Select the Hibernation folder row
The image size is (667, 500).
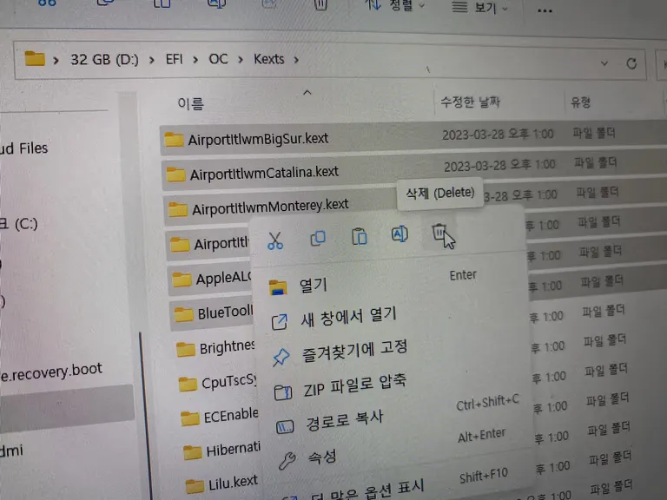[x=222, y=450]
